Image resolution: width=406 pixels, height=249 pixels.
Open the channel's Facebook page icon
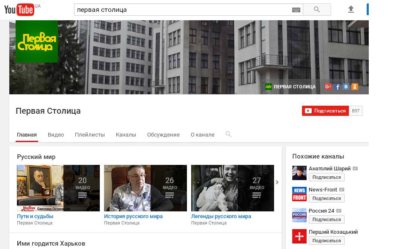pyautogui.click(x=337, y=87)
